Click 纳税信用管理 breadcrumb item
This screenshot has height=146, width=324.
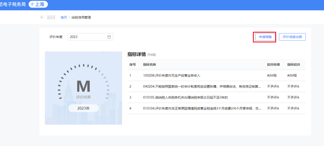(81, 18)
